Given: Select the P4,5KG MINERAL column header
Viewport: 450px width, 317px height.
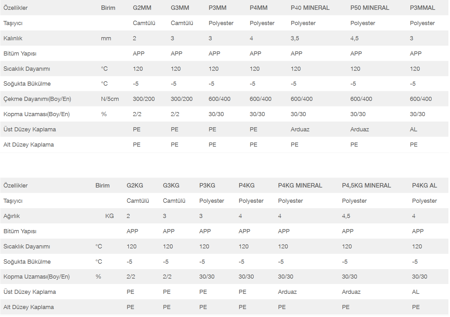Looking at the screenshot, I should point(366,186).
